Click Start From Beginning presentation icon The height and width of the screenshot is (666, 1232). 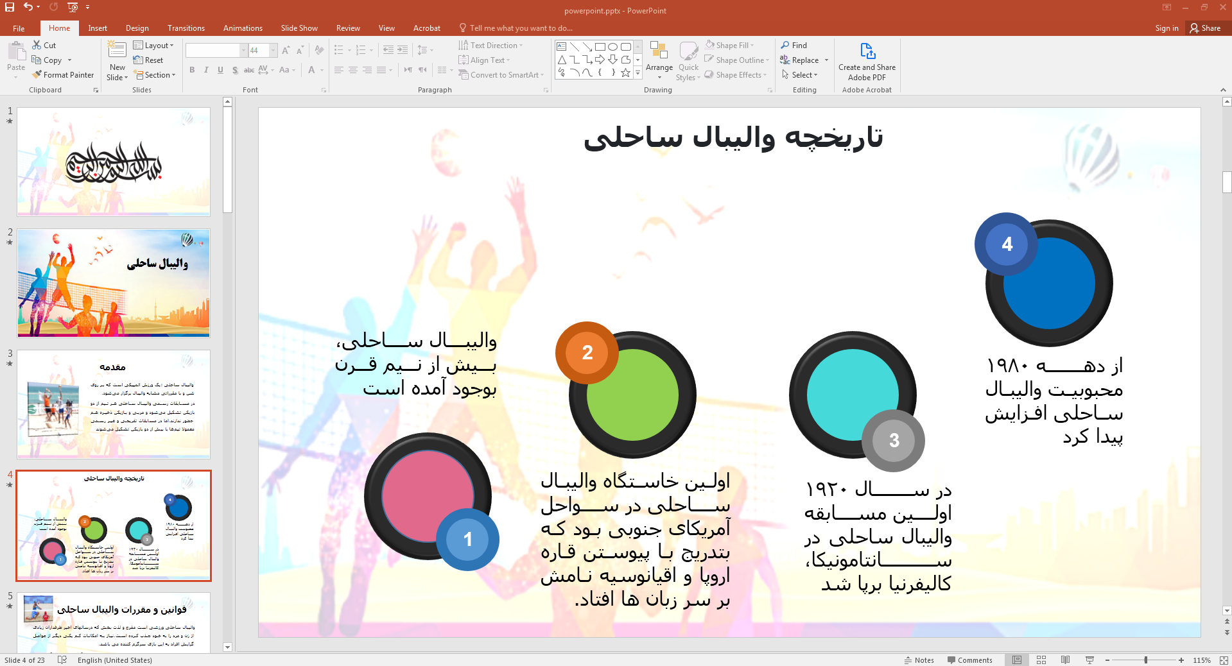(x=73, y=7)
